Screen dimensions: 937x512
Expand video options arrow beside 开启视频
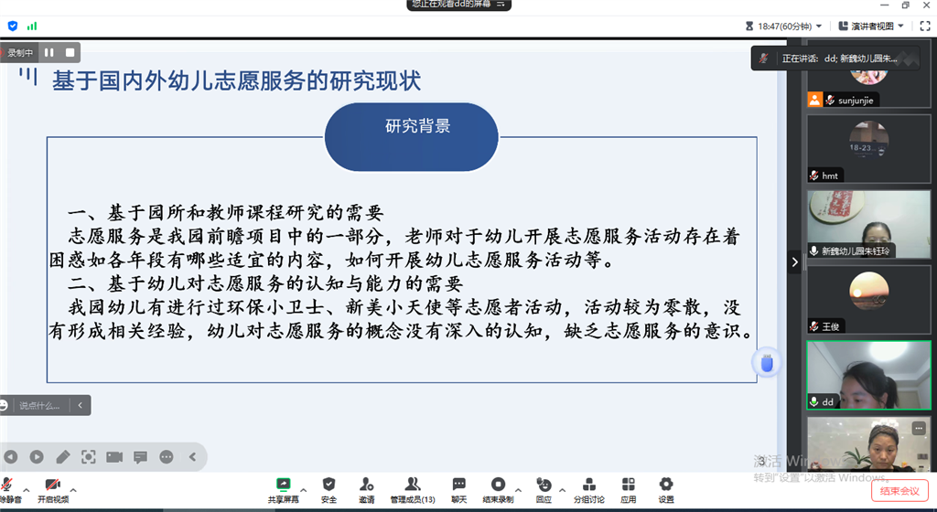coord(73,491)
